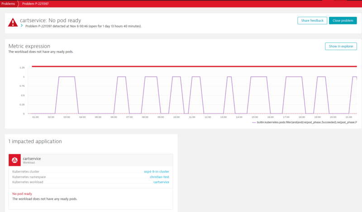The height and width of the screenshot is (212, 362).
Task: Open the ocp4-9-in-cluster cluster link
Action: [x=156, y=172]
